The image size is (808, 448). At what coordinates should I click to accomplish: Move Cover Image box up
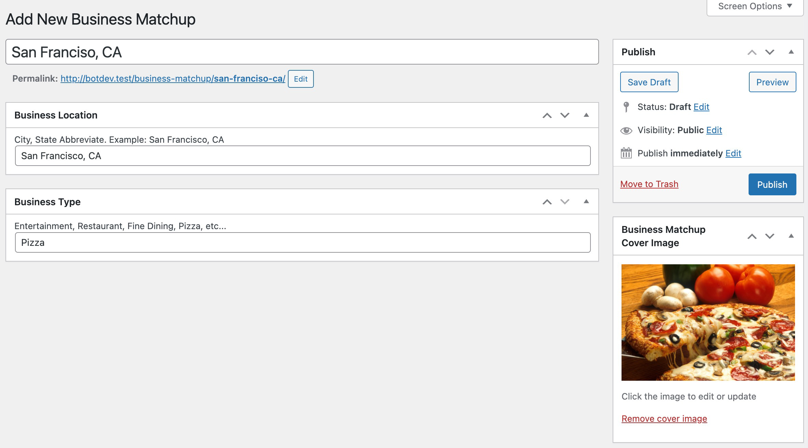pyautogui.click(x=752, y=236)
